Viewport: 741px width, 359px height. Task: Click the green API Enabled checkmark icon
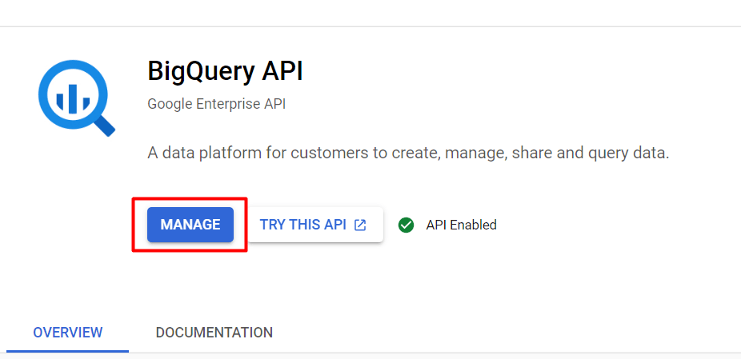point(406,225)
